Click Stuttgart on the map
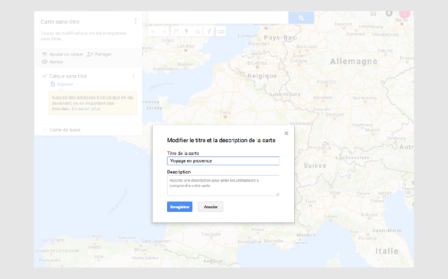This screenshot has width=448, height=279. point(335,115)
